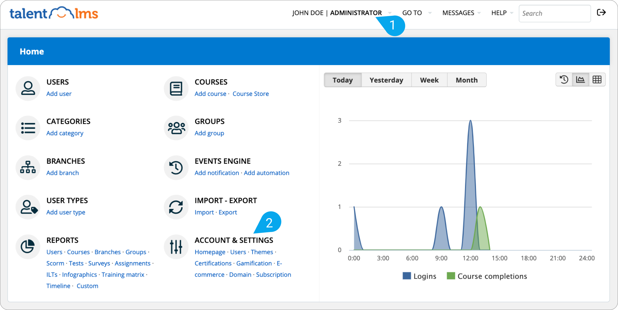Open Users link under Account & Settings

238,252
